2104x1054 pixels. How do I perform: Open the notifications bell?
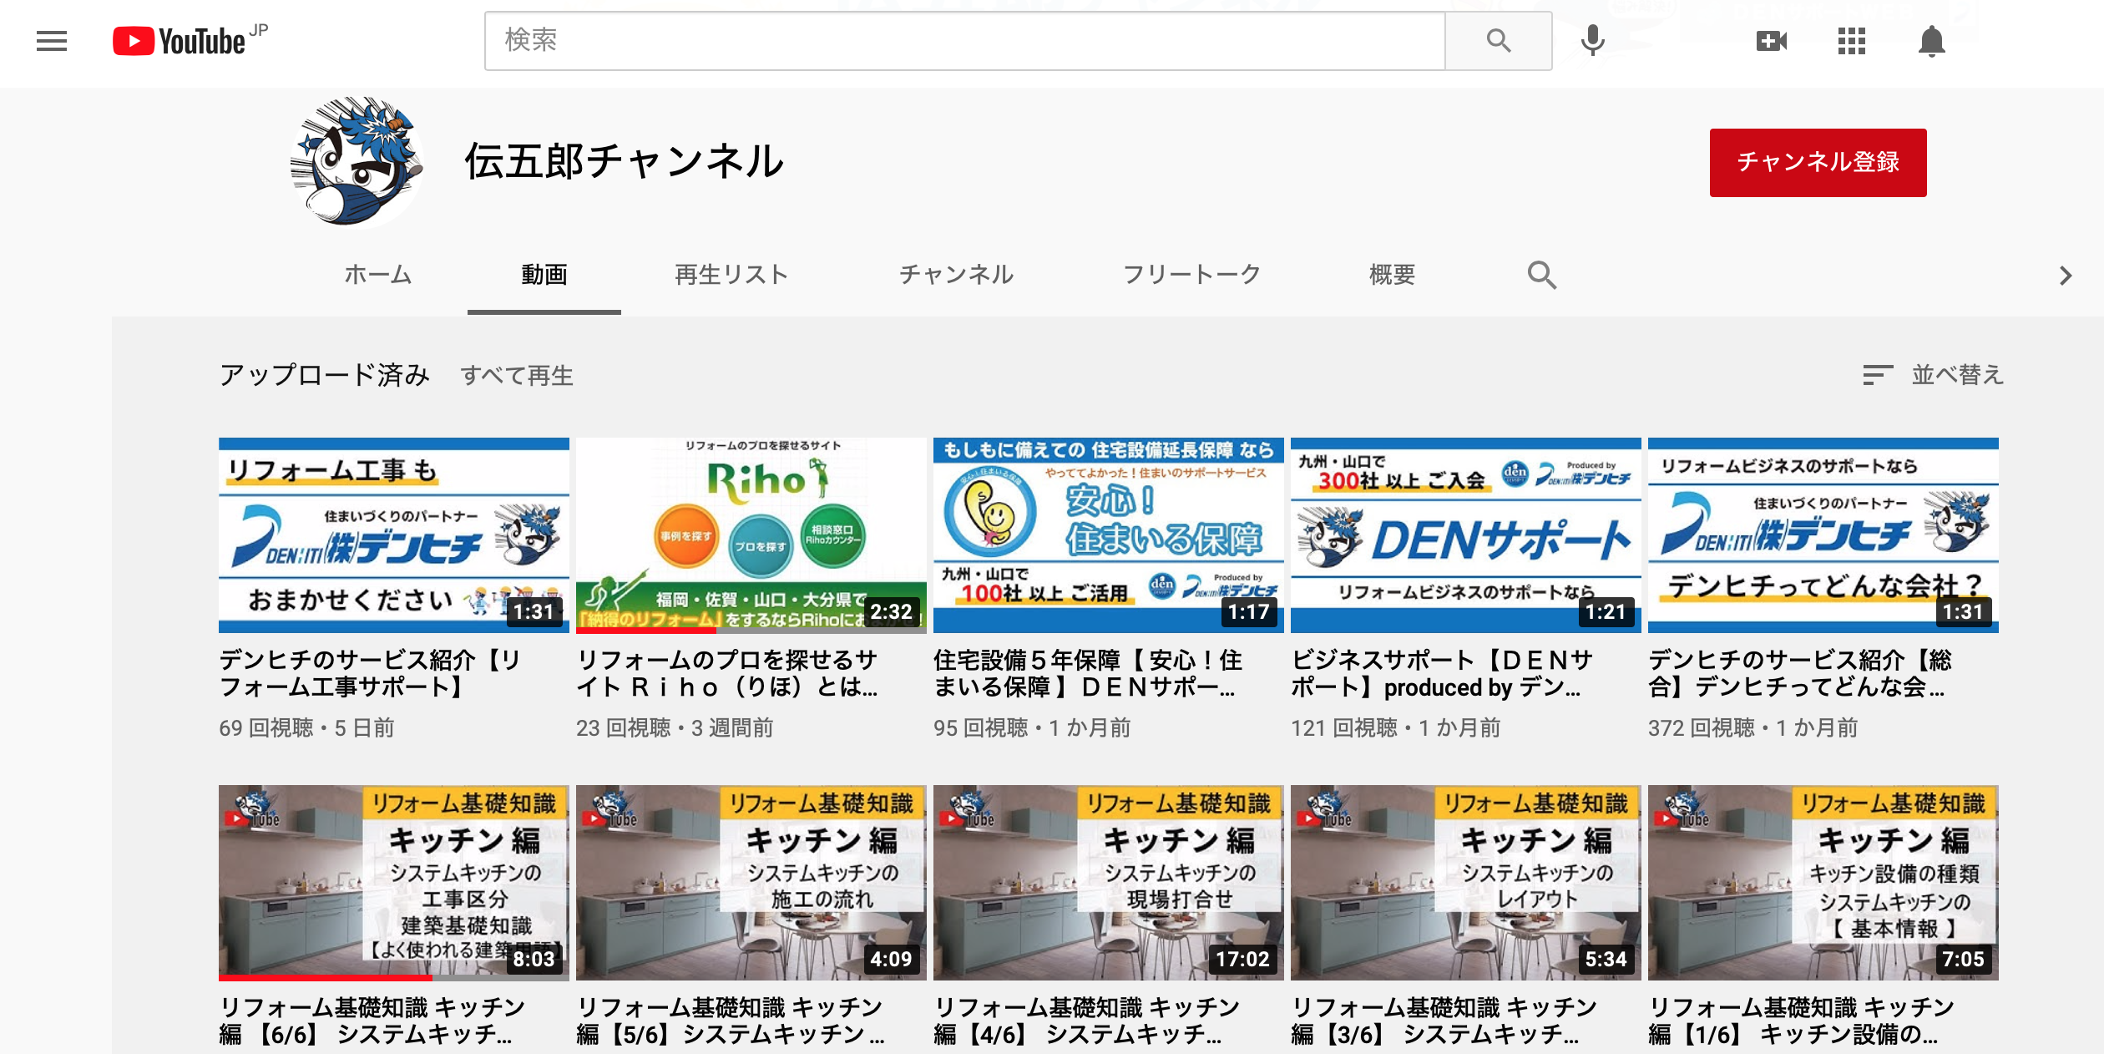pos(1931,41)
